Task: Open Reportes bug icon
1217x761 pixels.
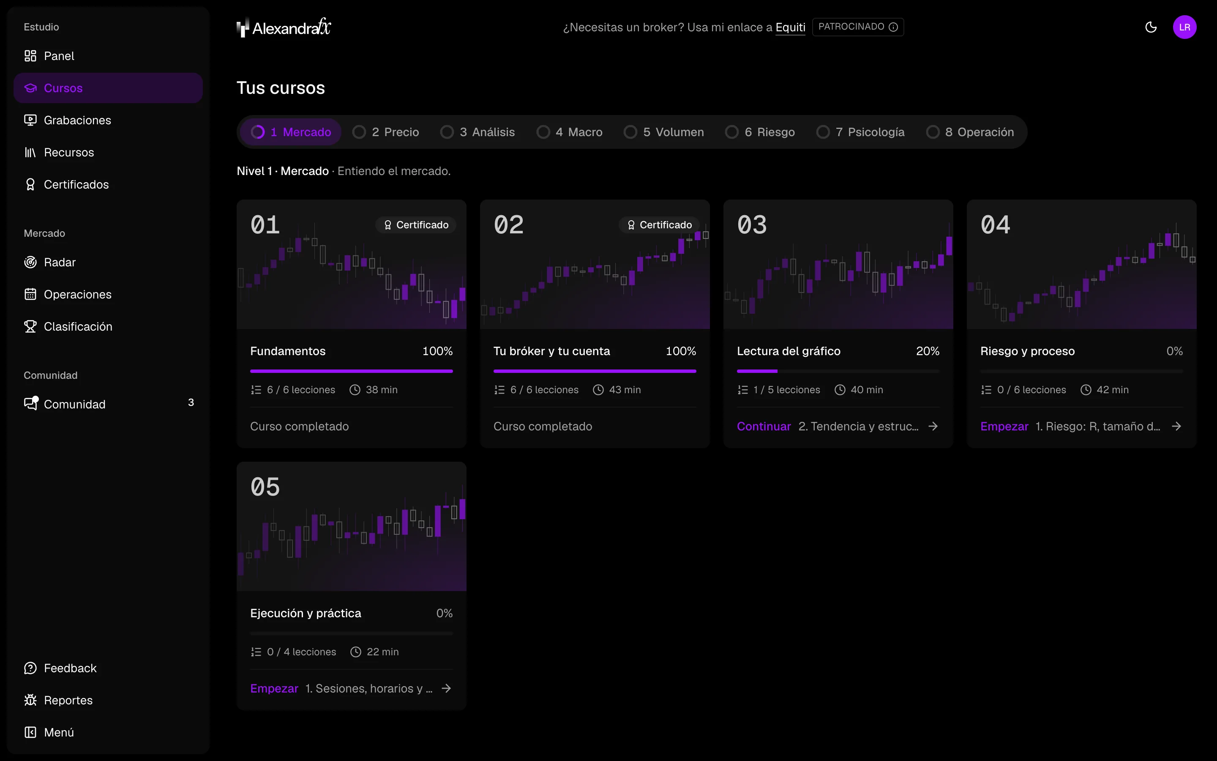Action: (30, 700)
